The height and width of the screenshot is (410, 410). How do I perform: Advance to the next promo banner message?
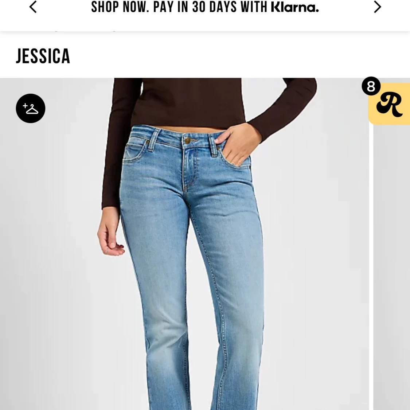pos(377,7)
